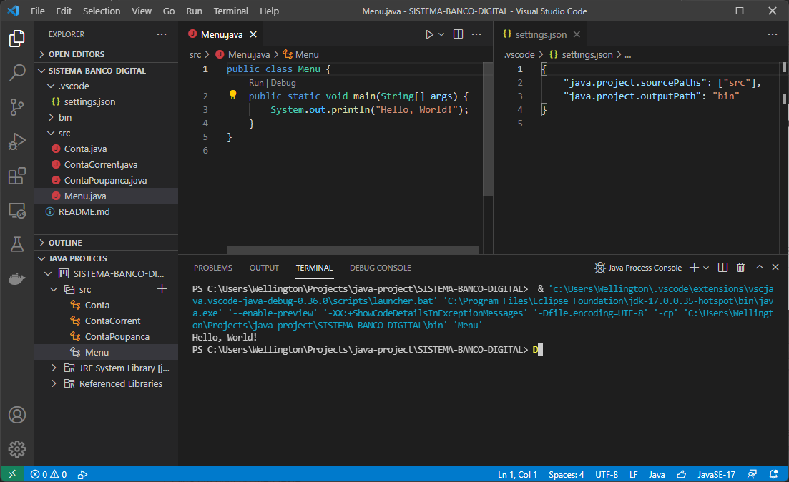Expand the bin folder
The height and width of the screenshot is (482, 789).
[50, 118]
